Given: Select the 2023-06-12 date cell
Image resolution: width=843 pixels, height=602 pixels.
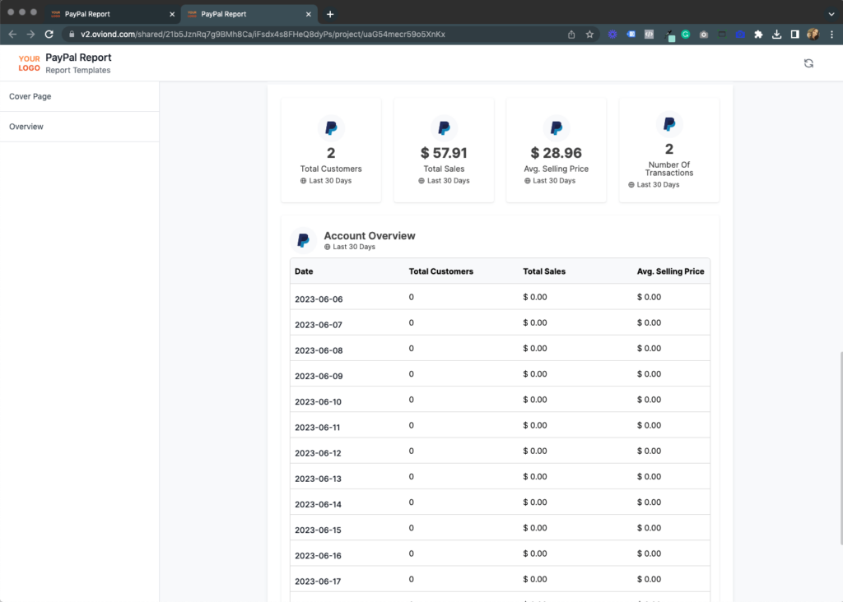Looking at the screenshot, I should [319, 453].
